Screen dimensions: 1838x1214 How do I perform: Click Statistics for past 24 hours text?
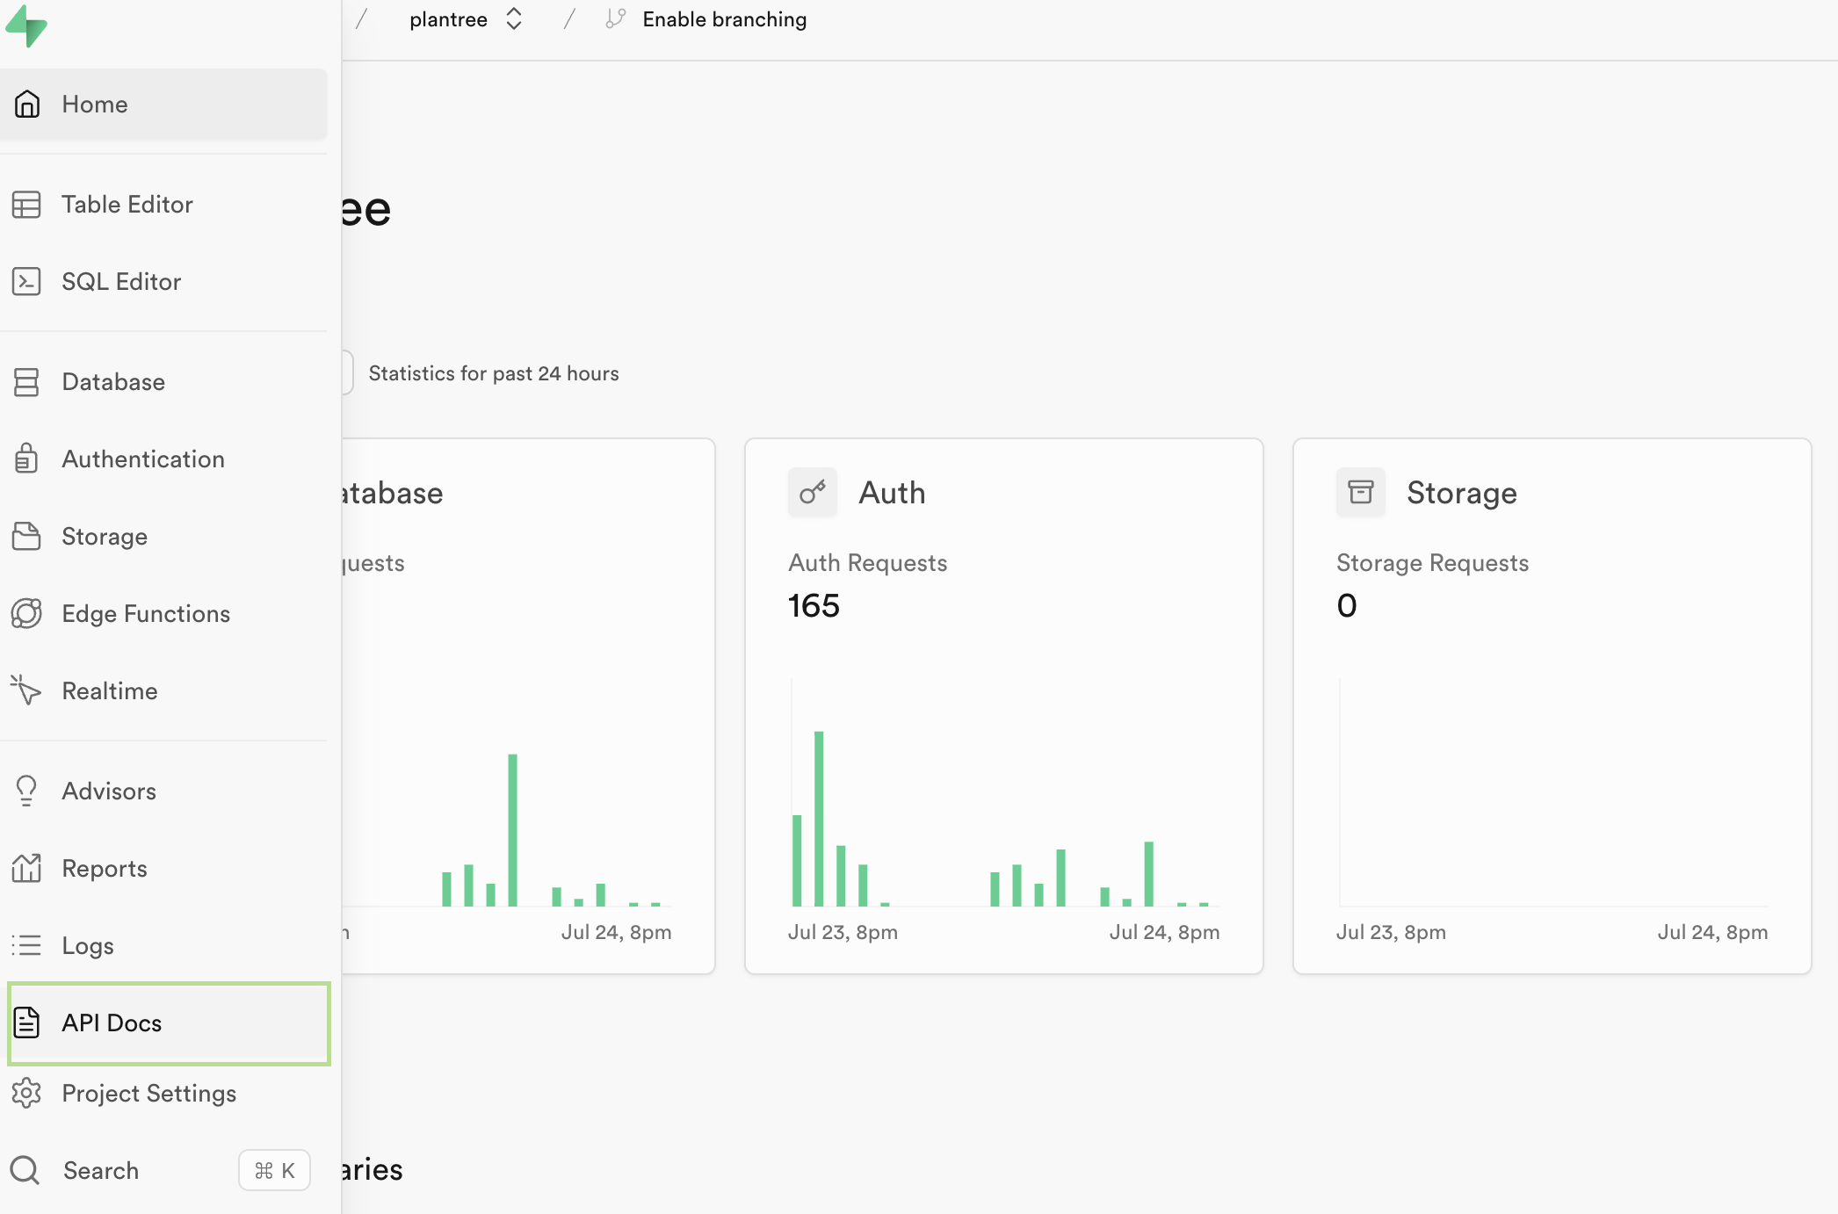click(494, 373)
